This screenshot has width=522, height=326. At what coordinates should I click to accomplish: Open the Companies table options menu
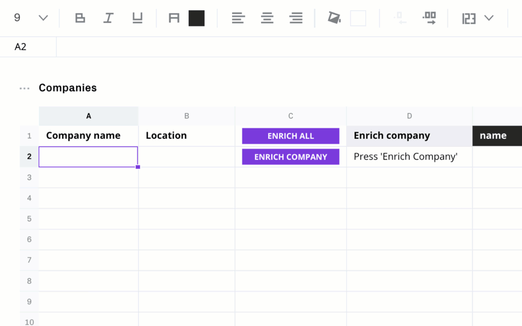point(24,88)
